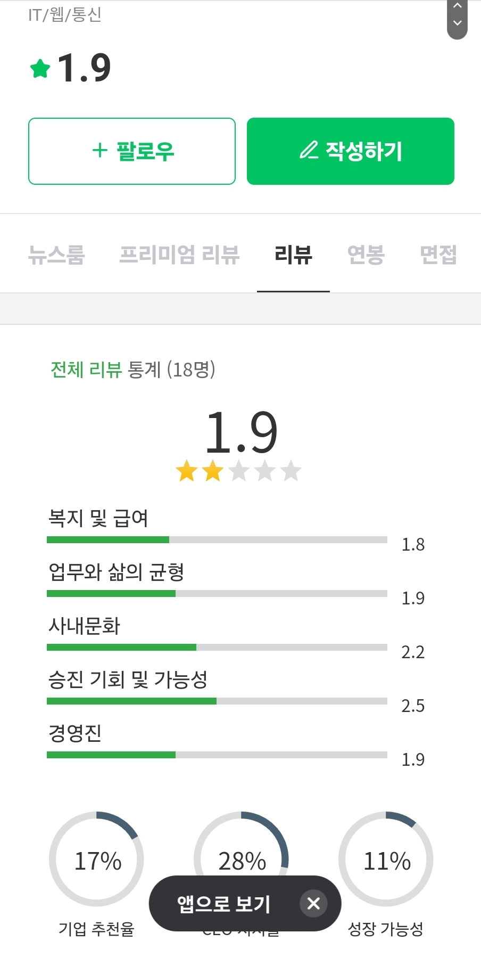Click the yellow star rating row
Screen dimensions: 481x974
(238, 471)
